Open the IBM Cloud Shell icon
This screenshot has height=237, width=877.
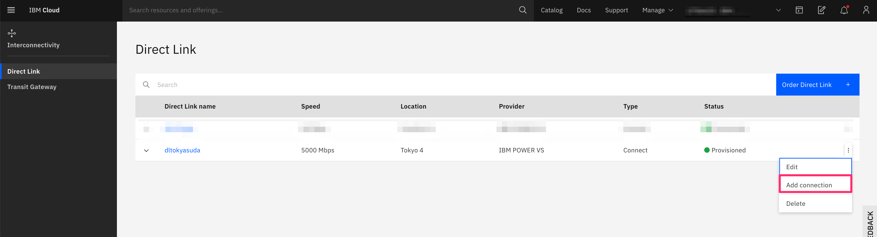[799, 10]
